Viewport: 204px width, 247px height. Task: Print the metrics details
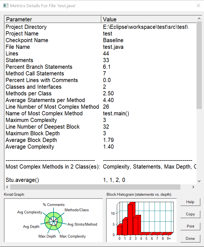(190, 226)
